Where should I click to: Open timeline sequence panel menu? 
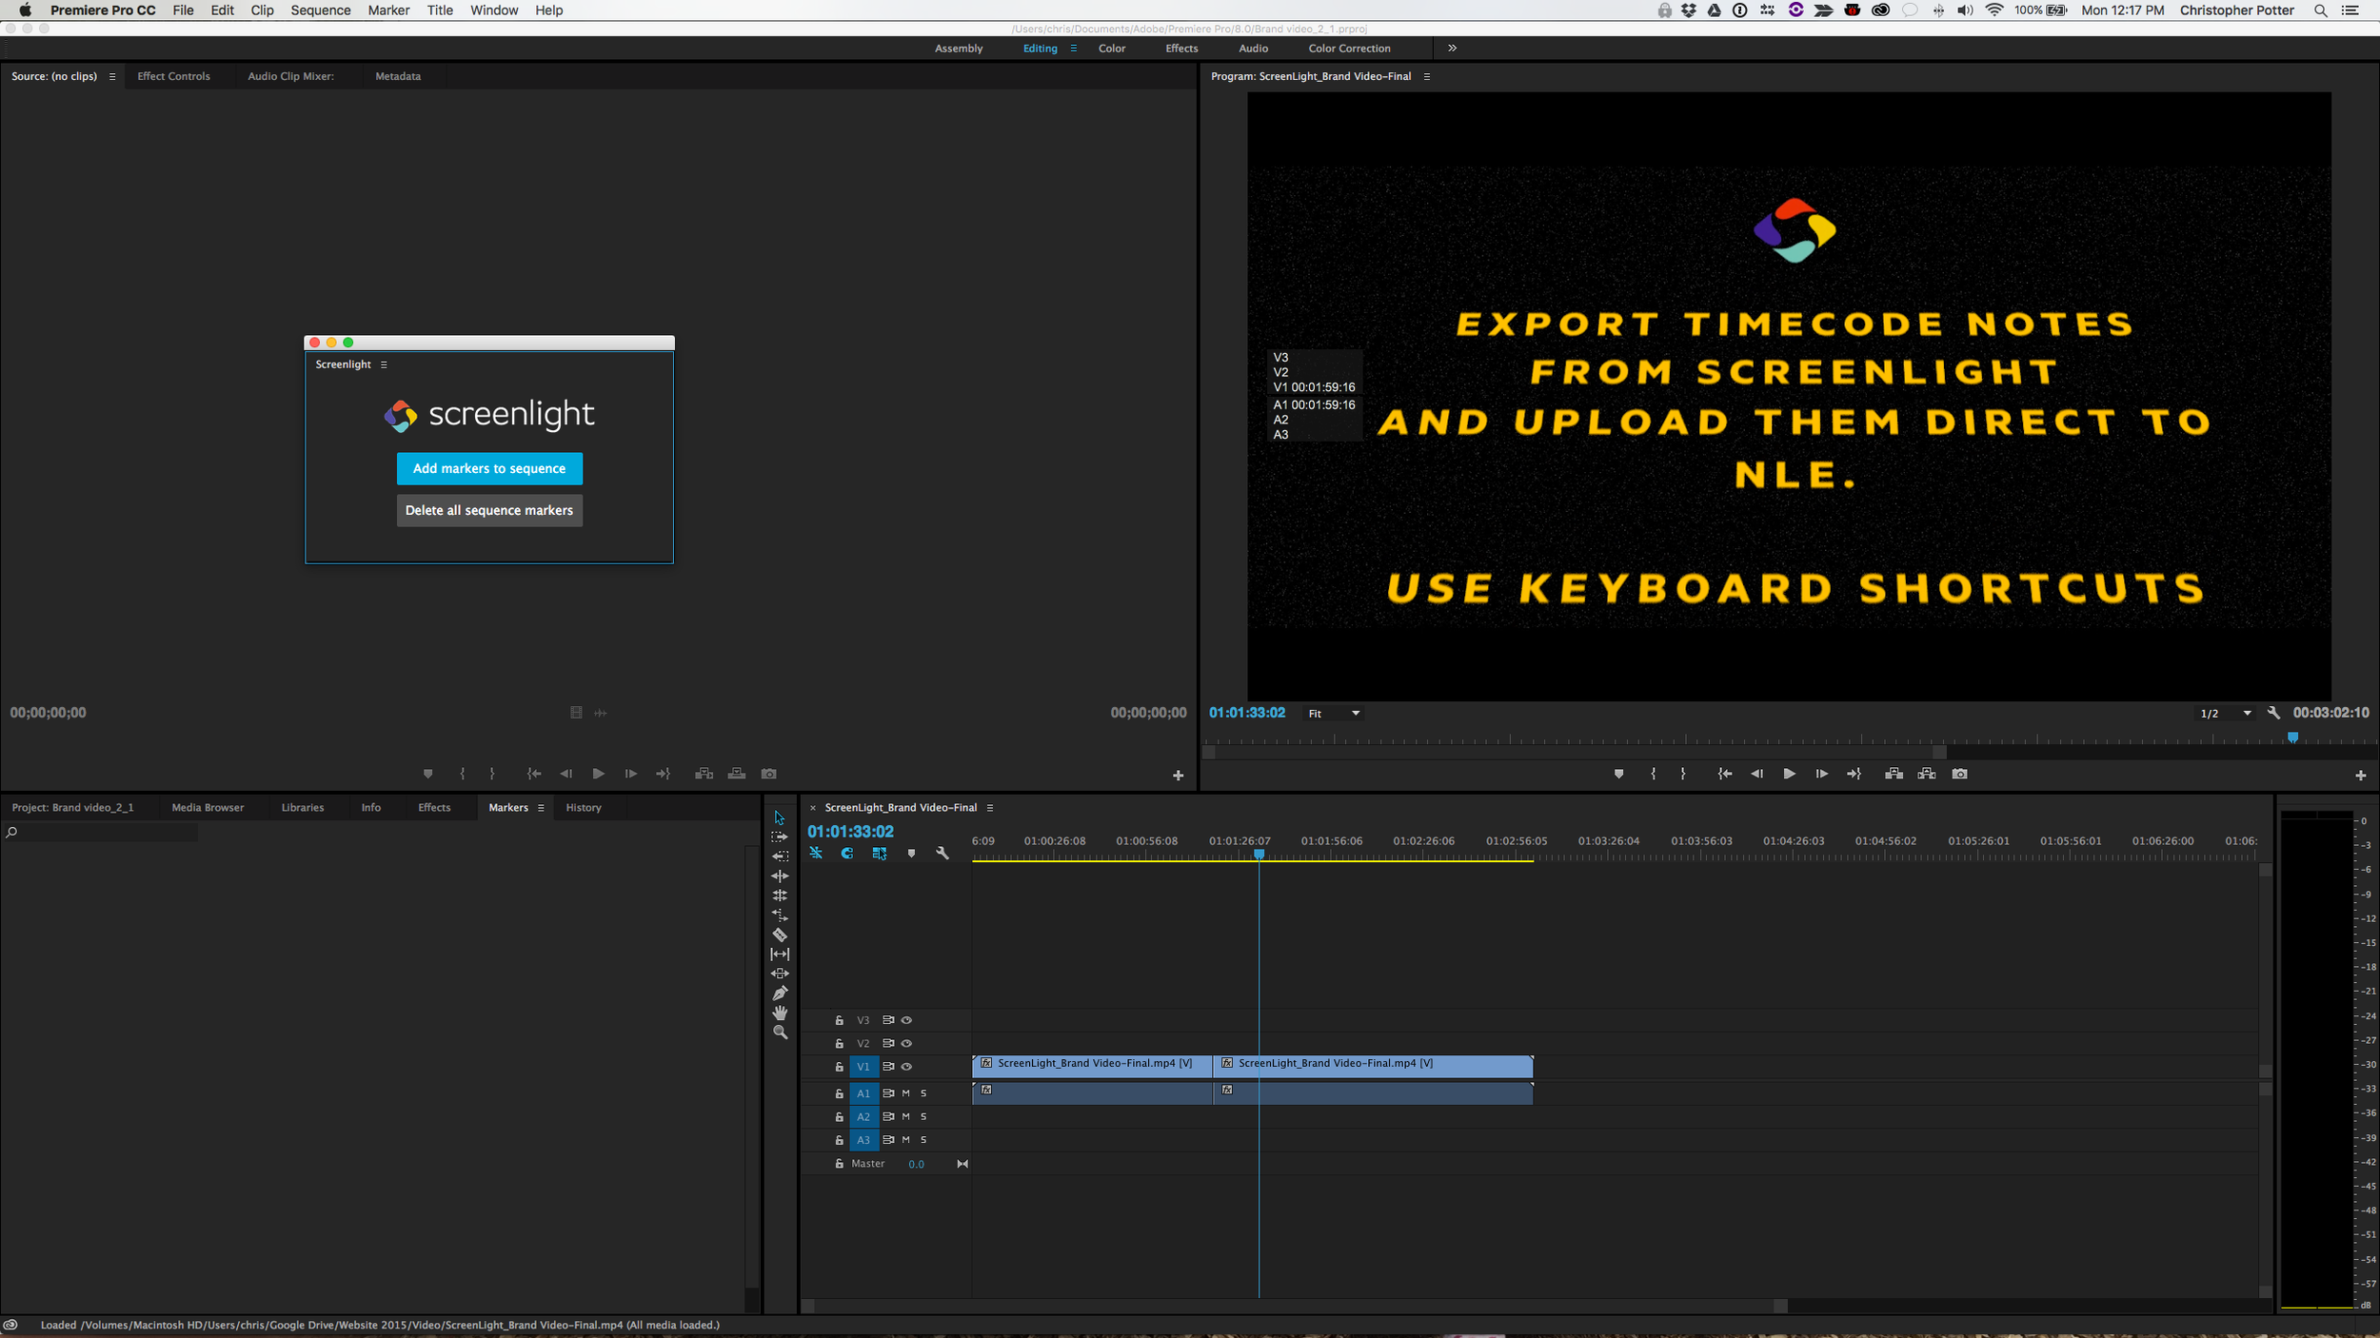pyautogui.click(x=989, y=808)
